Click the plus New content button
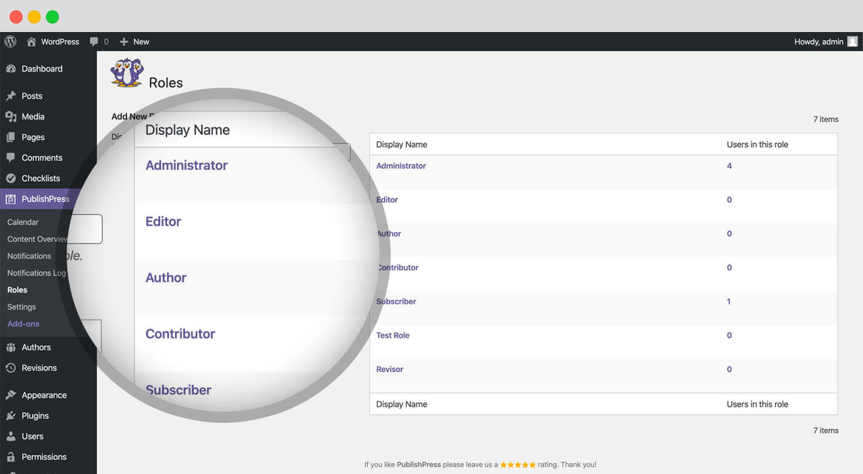Viewport: 863px width, 474px height. [x=134, y=41]
